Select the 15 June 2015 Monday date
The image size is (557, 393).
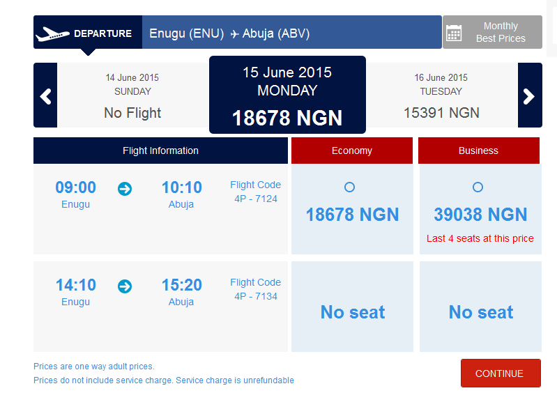pos(287,95)
